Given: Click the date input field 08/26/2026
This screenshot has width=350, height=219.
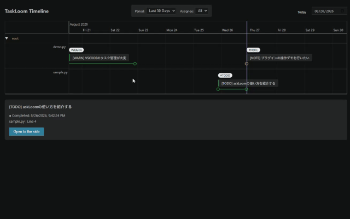Looking at the screenshot, I should pyautogui.click(x=329, y=11).
